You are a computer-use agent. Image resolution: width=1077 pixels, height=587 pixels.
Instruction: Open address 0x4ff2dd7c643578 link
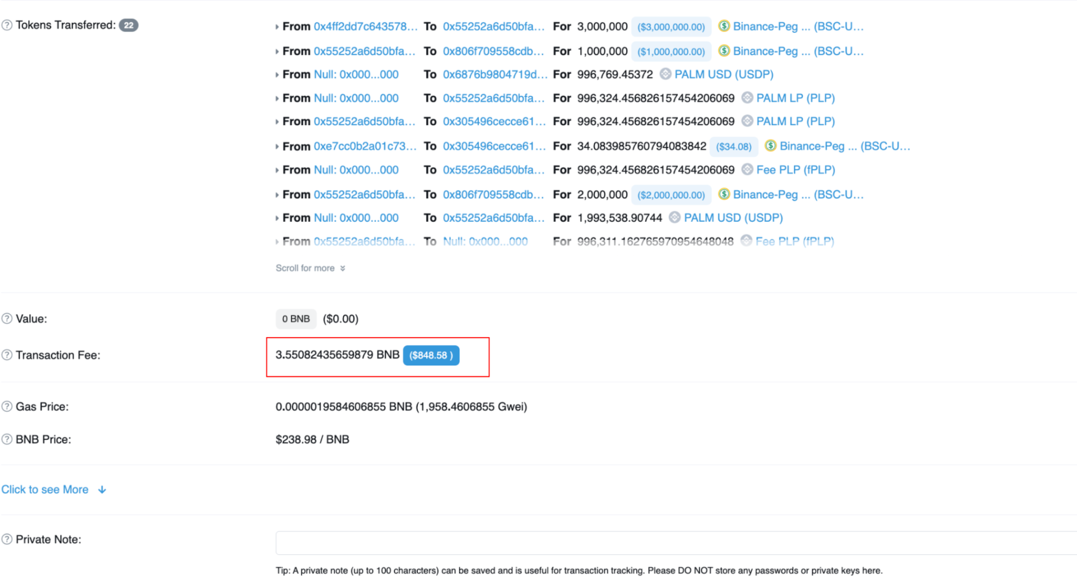click(366, 26)
